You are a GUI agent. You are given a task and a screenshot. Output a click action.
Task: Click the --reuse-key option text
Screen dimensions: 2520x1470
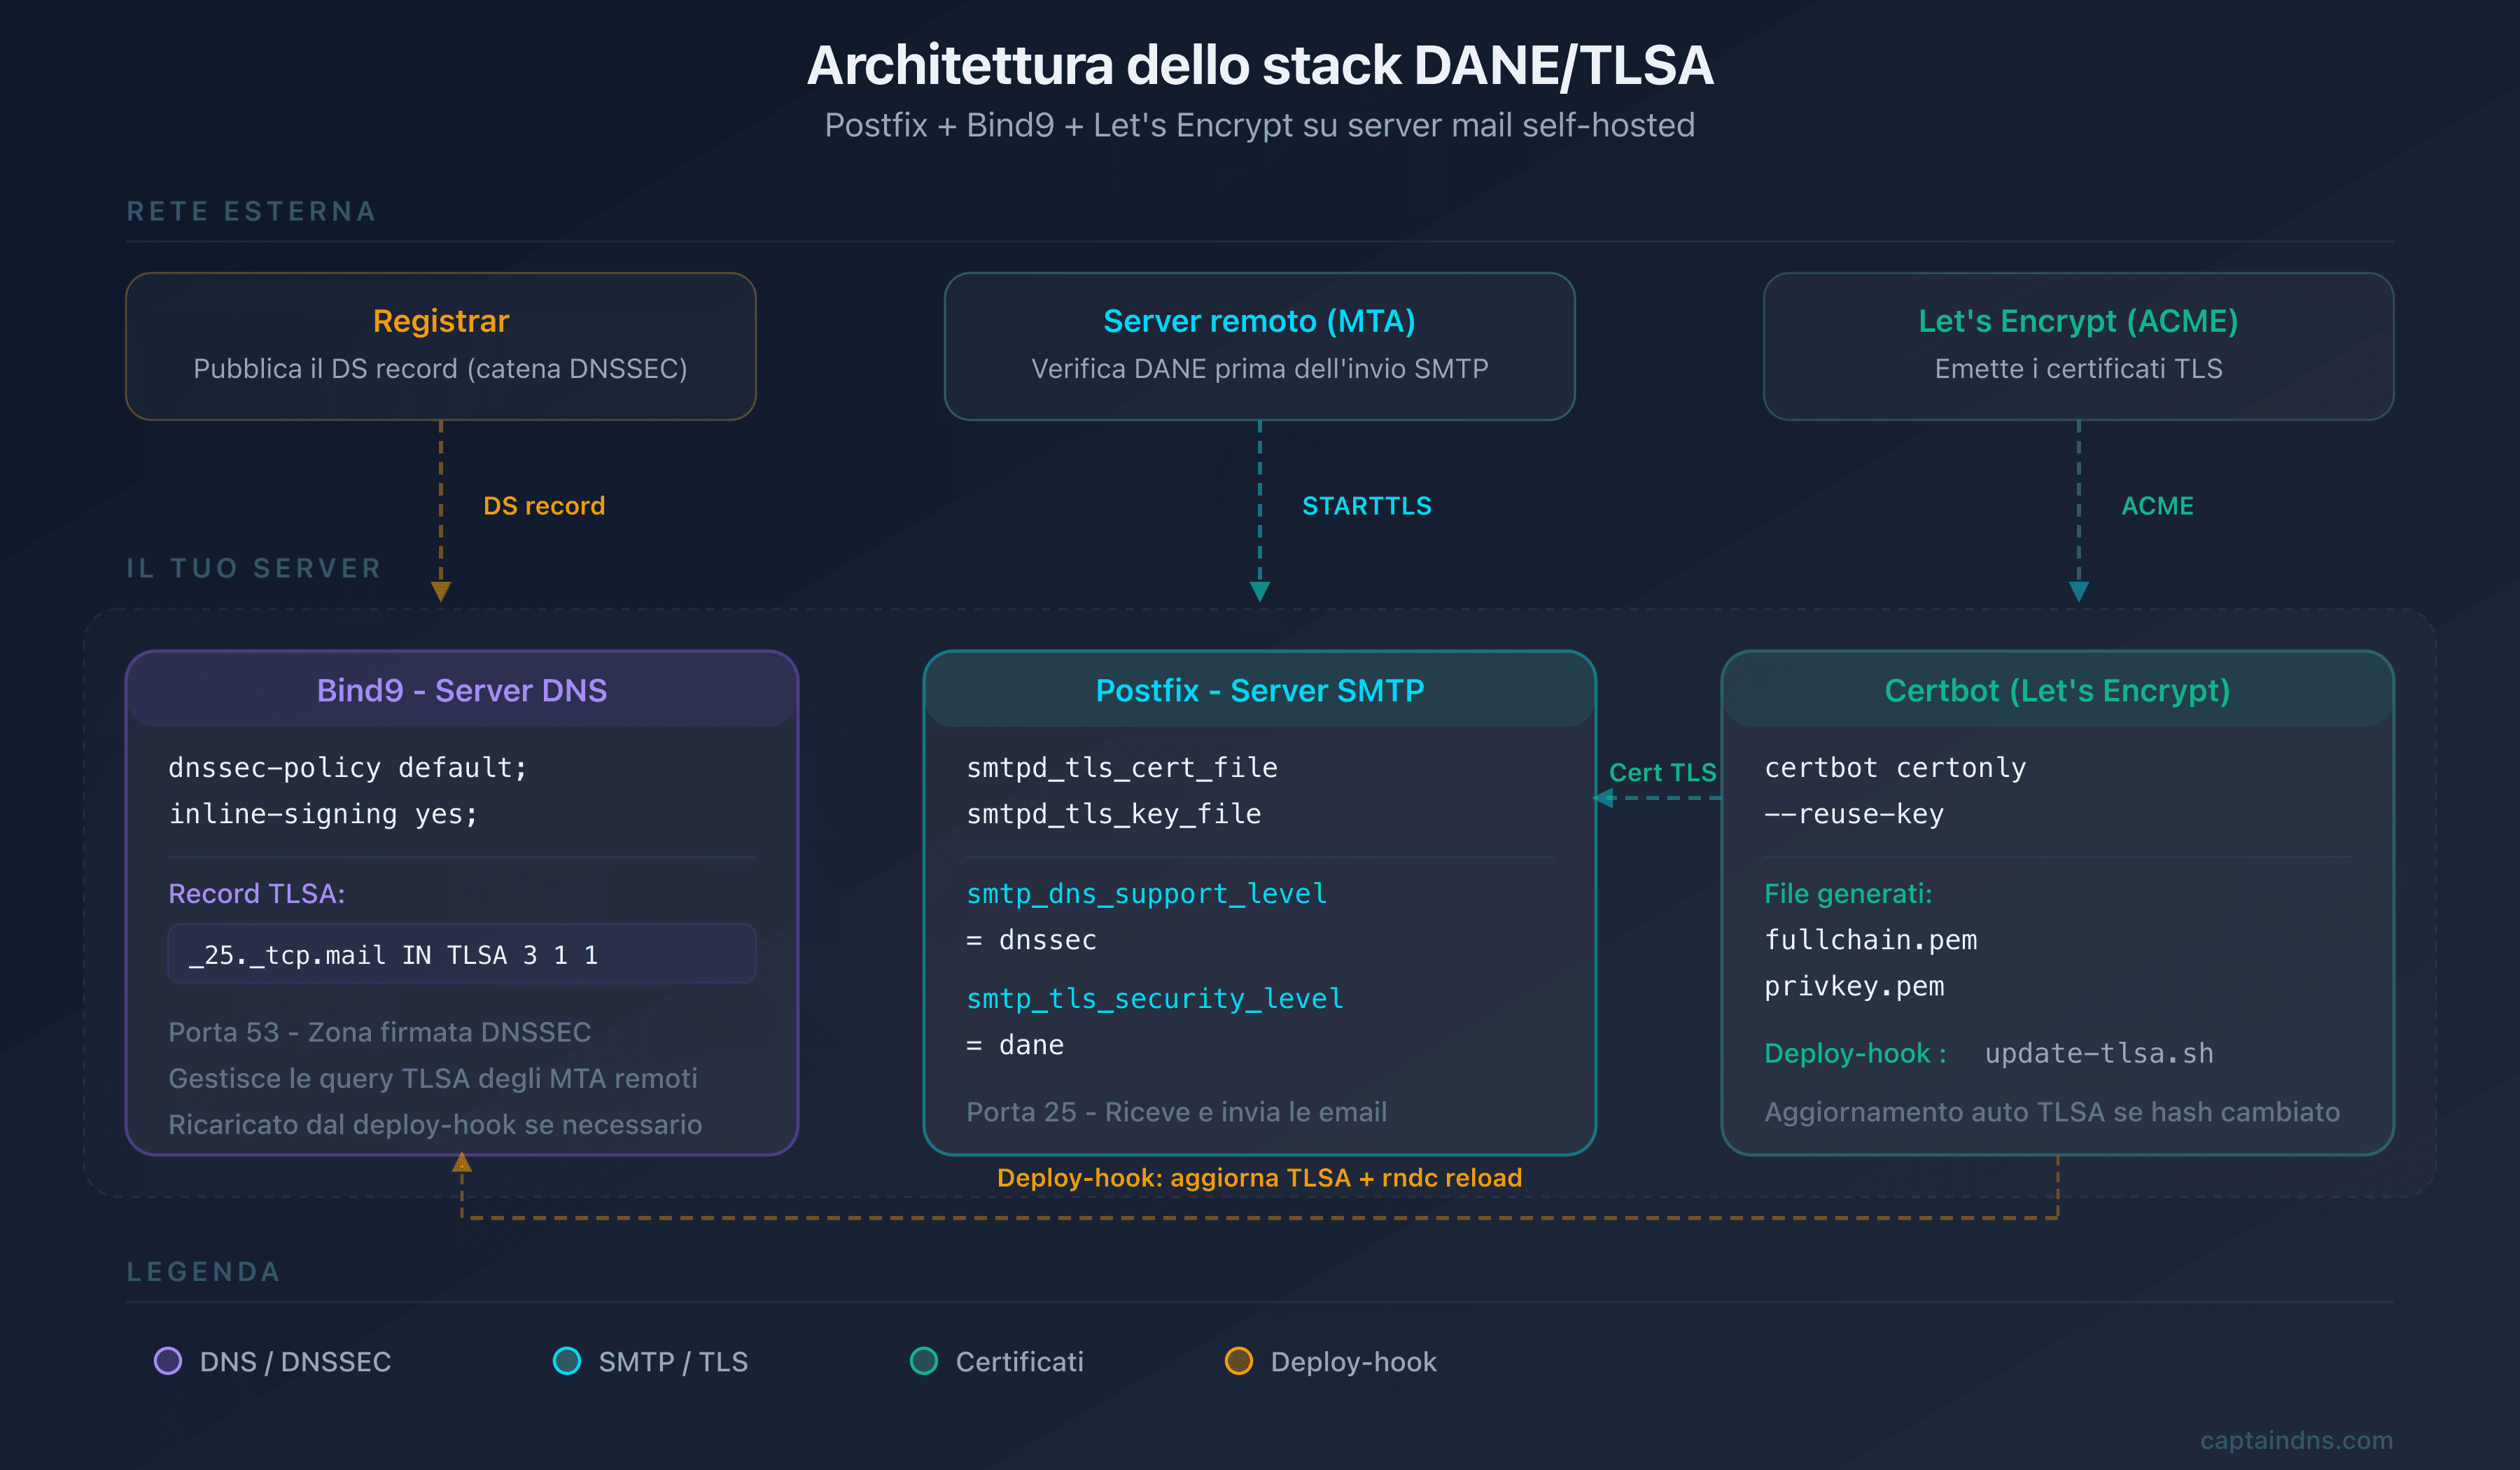click(x=1854, y=814)
